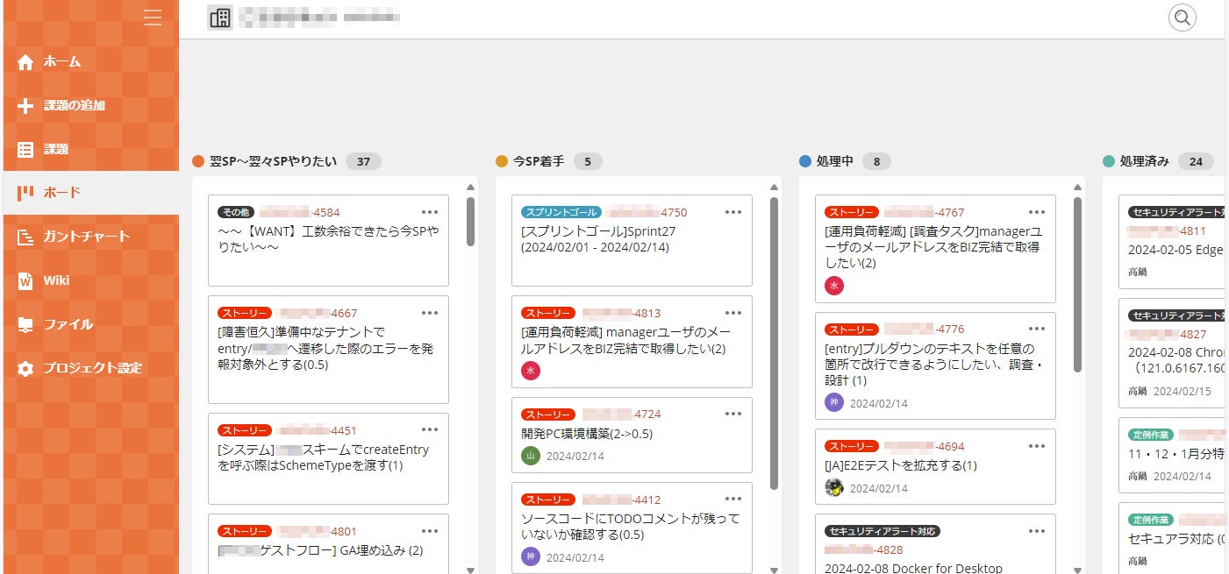Open three-dot menu for issue 4451
The width and height of the screenshot is (1229, 574).
[430, 430]
